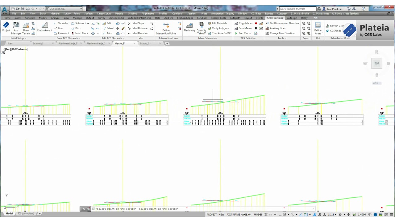Select the Pavement drawing tool
This screenshot has width=395, height=222.
[61, 33]
